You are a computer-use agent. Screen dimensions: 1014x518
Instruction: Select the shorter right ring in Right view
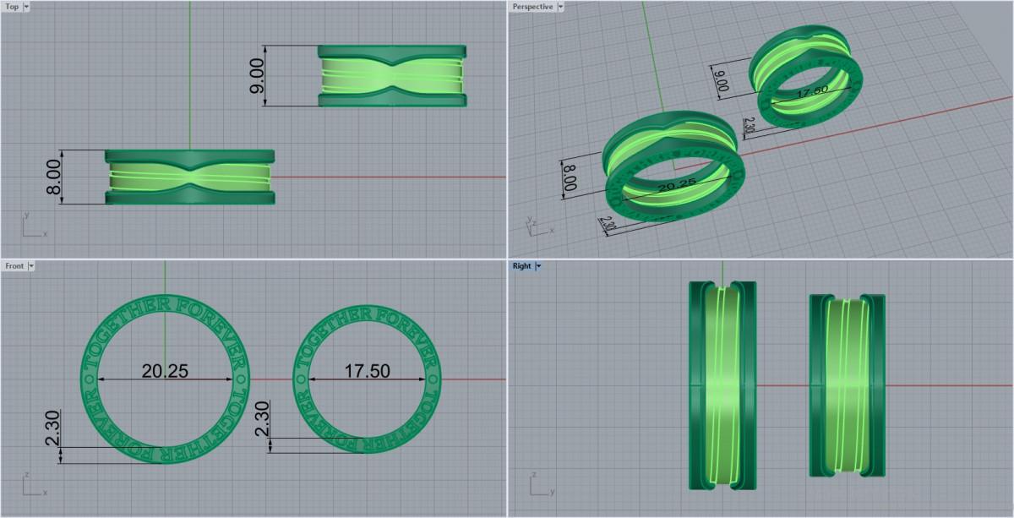[x=847, y=385]
